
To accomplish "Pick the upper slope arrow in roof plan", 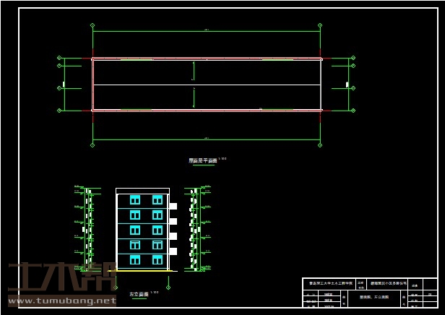I will coord(193,71).
